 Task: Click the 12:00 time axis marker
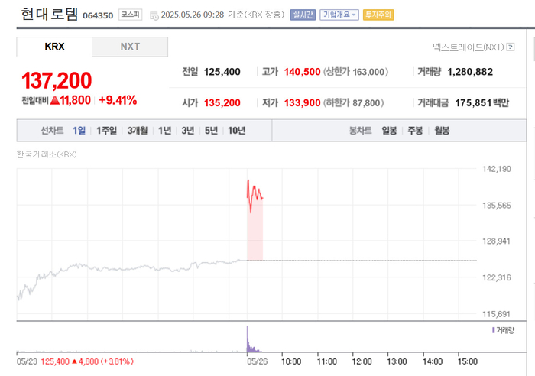point(362,361)
